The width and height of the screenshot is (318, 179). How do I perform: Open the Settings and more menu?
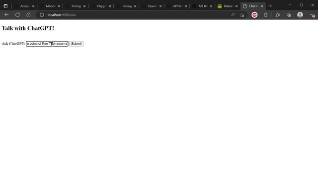[312, 15]
